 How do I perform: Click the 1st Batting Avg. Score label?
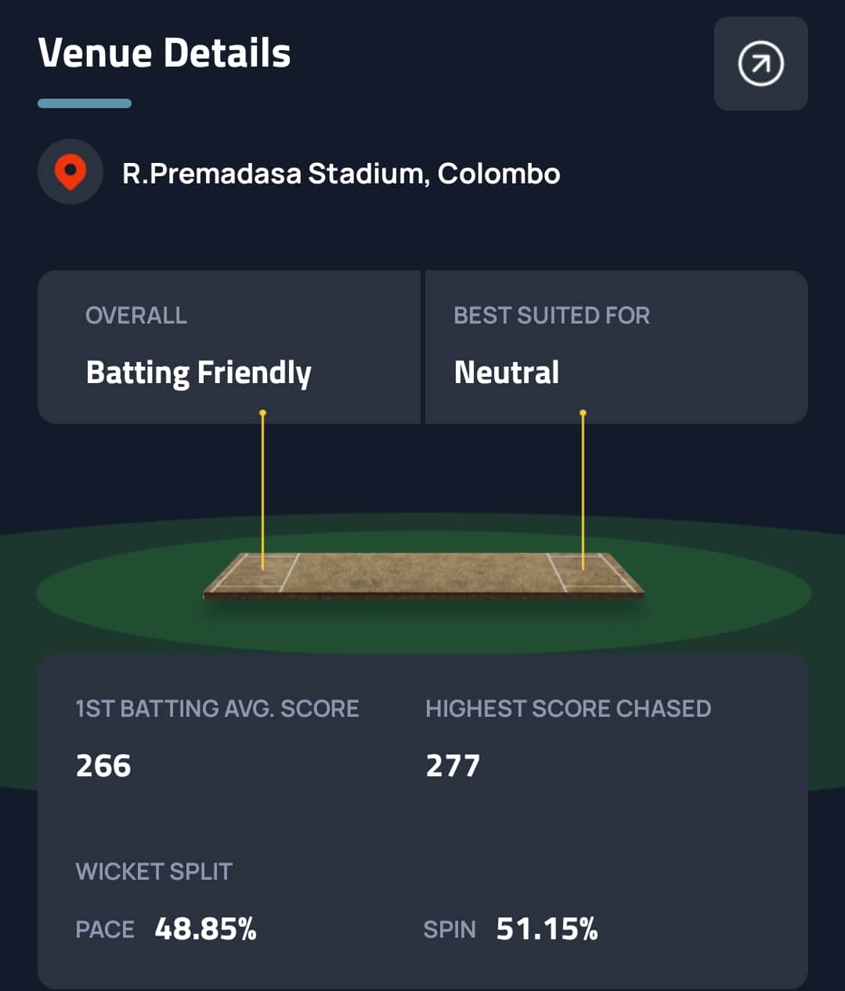pyautogui.click(x=217, y=708)
